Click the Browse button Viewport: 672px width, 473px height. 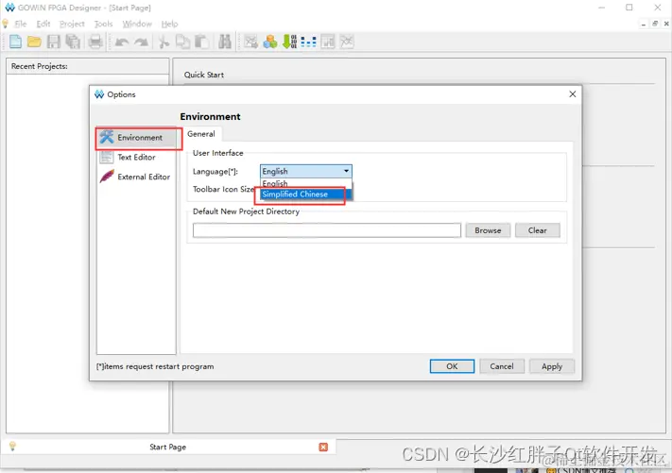coord(488,230)
